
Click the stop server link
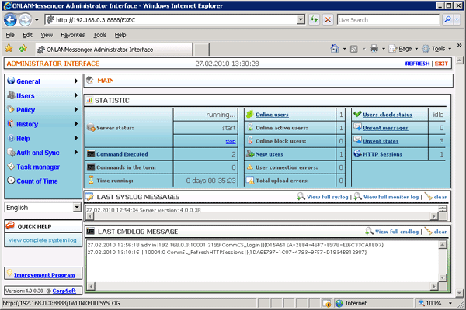(231, 141)
